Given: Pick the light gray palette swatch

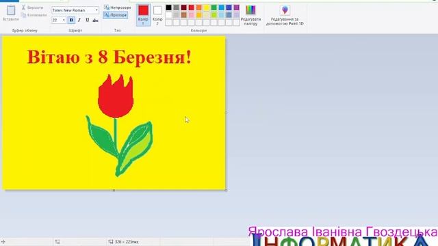Looking at the screenshot, I should (177, 15).
